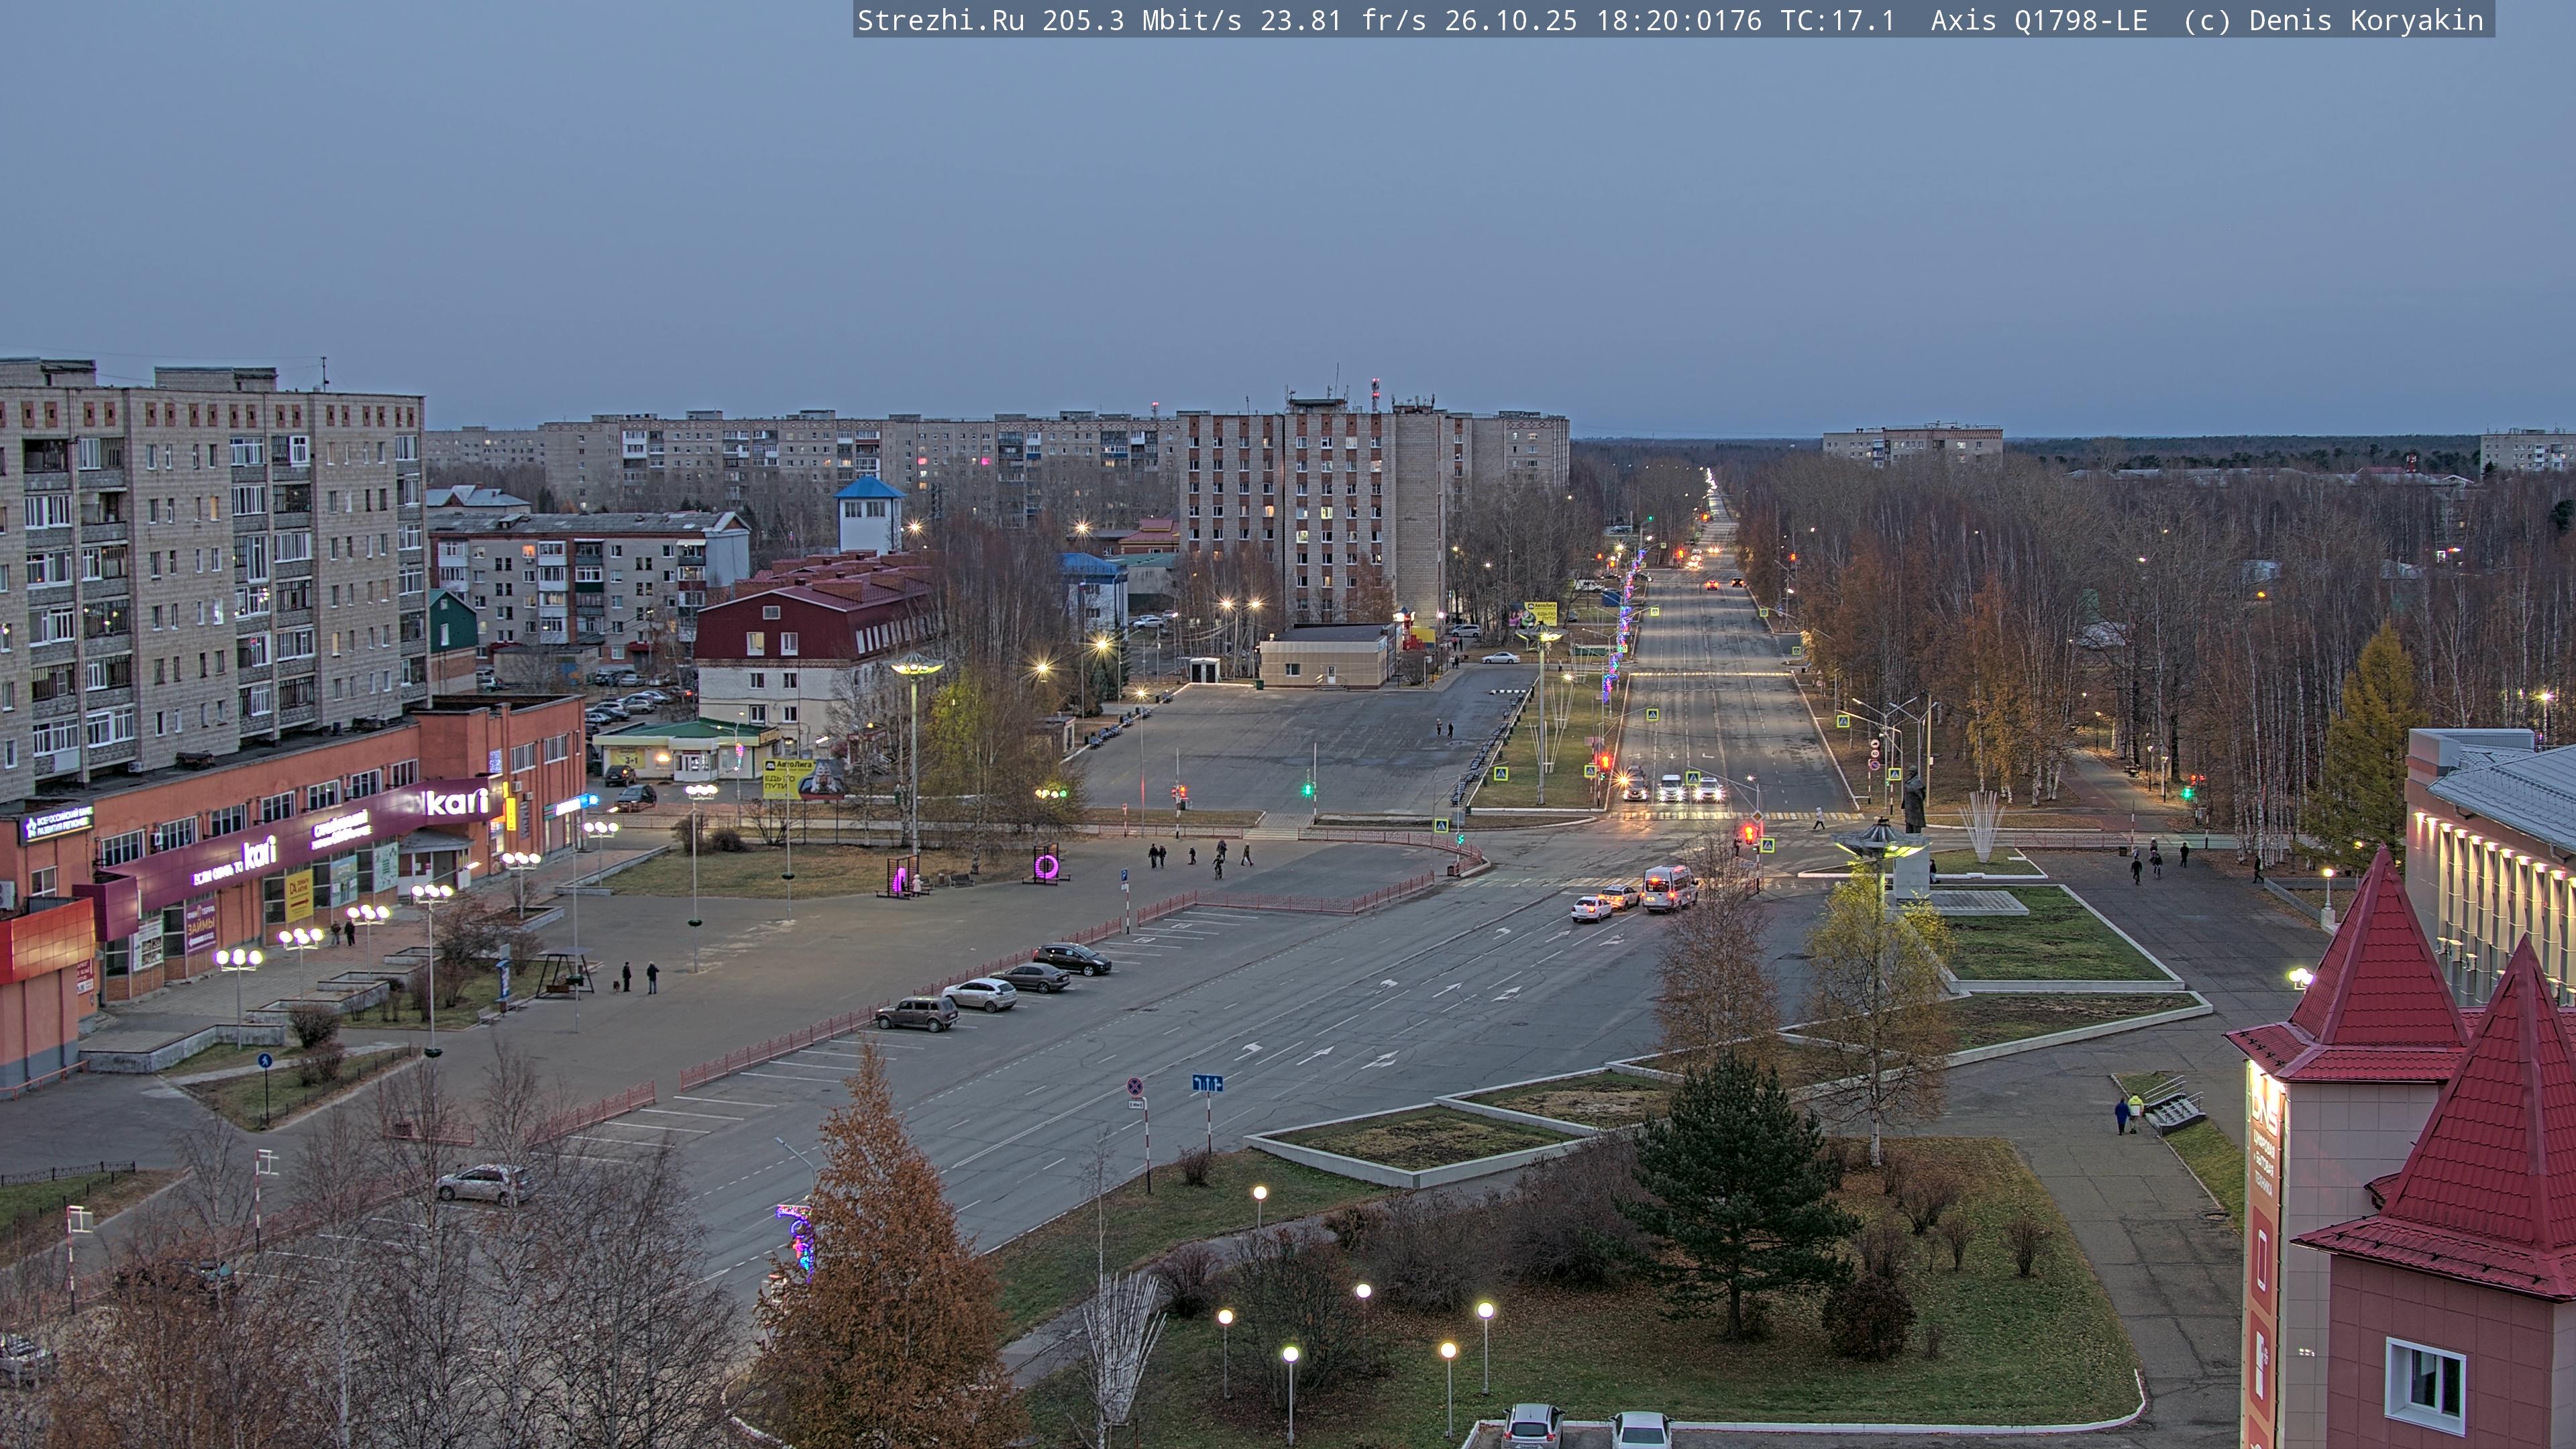Click the 26.10.25 date stamp in overlay
The width and height of the screenshot is (2576, 1449).
(1510, 21)
